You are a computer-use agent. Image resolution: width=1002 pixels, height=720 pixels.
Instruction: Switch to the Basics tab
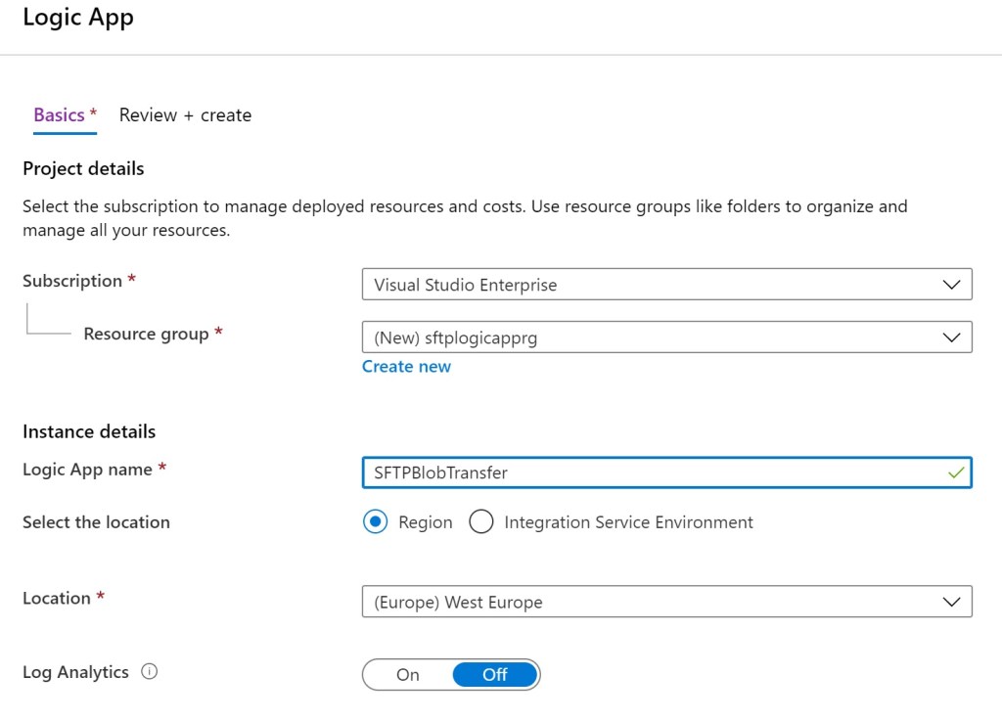point(60,115)
